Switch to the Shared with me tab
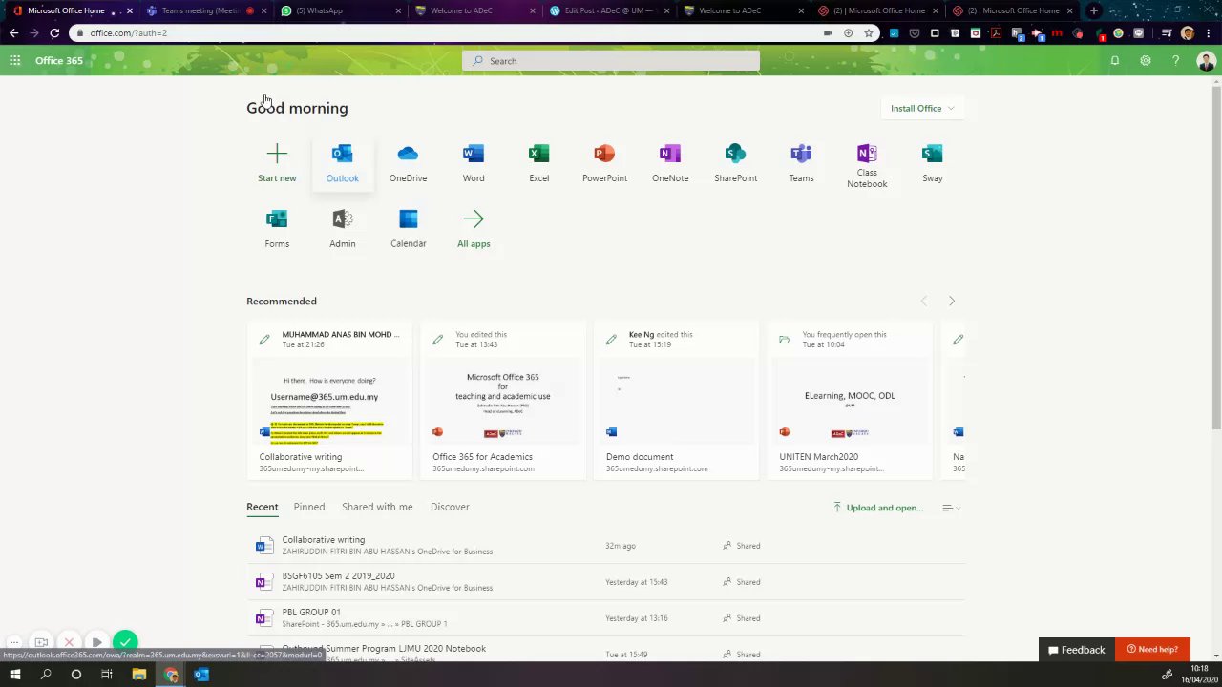The width and height of the screenshot is (1222, 687). coord(377,507)
